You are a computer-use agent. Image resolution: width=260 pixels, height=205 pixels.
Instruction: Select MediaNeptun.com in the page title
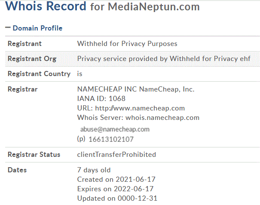(154, 6)
